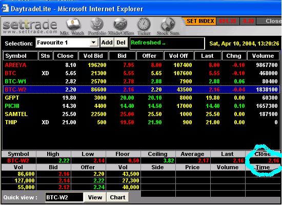Select the AREEYA row symbol
Screen dimensions: 282x205
point(16,65)
